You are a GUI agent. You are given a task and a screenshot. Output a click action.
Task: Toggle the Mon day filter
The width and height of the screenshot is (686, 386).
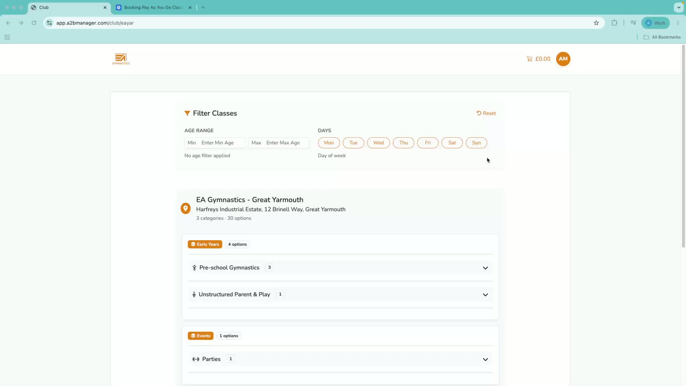pos(329,143)
